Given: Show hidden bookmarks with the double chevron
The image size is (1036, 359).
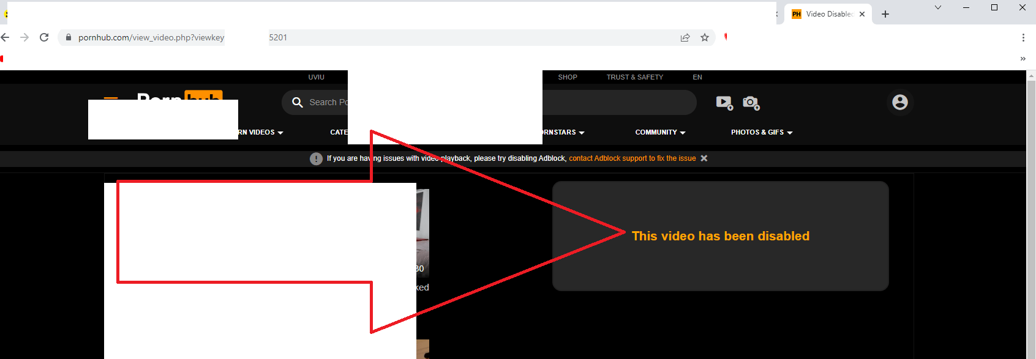Looking at the screenshot, I should point(1023,59).
